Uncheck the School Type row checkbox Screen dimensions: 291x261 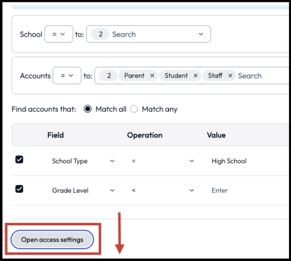tap(19, 160)
